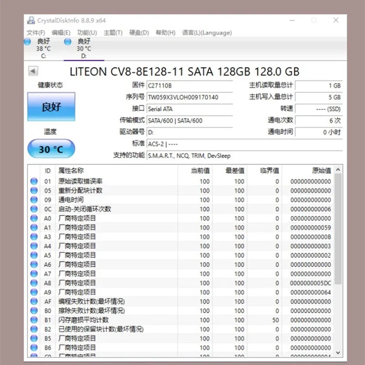Open the 硬盘(D) drive selection menu
The image size is (365, 365).
click(x=138, y=32)
